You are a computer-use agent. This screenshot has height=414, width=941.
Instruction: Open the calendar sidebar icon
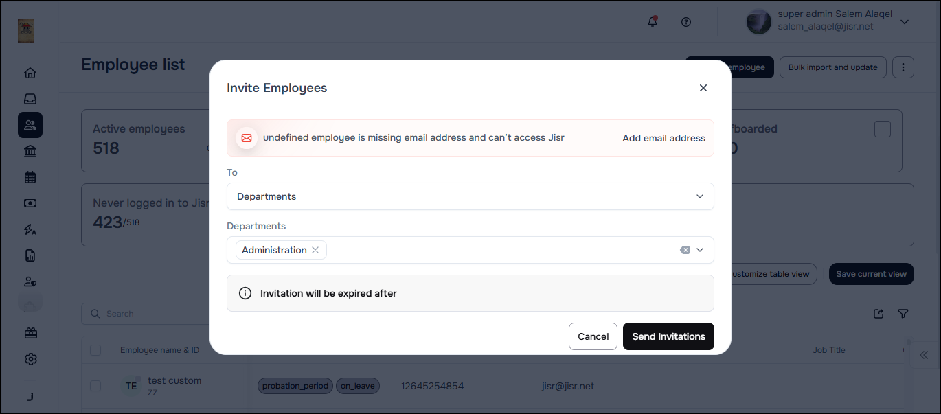click(x=30, y=177)
